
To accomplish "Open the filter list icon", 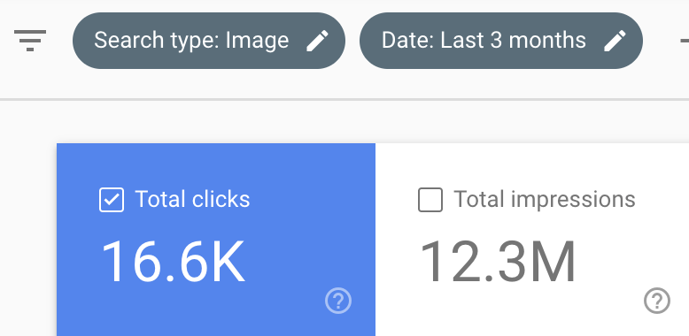I will (x=30, y=41).
